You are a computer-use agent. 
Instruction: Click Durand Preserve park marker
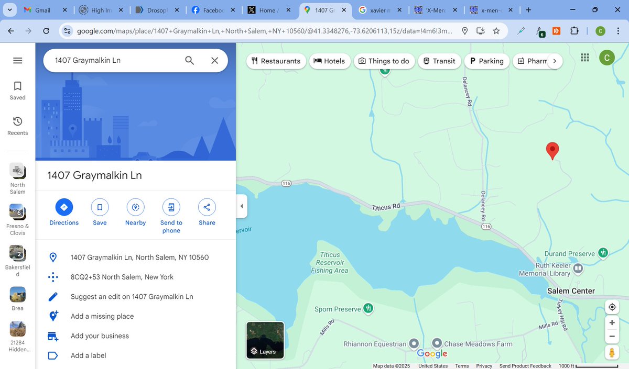pos(603,253)
